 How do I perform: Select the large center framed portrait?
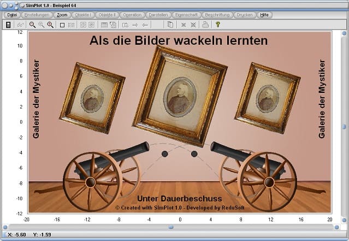click(180, 96)
